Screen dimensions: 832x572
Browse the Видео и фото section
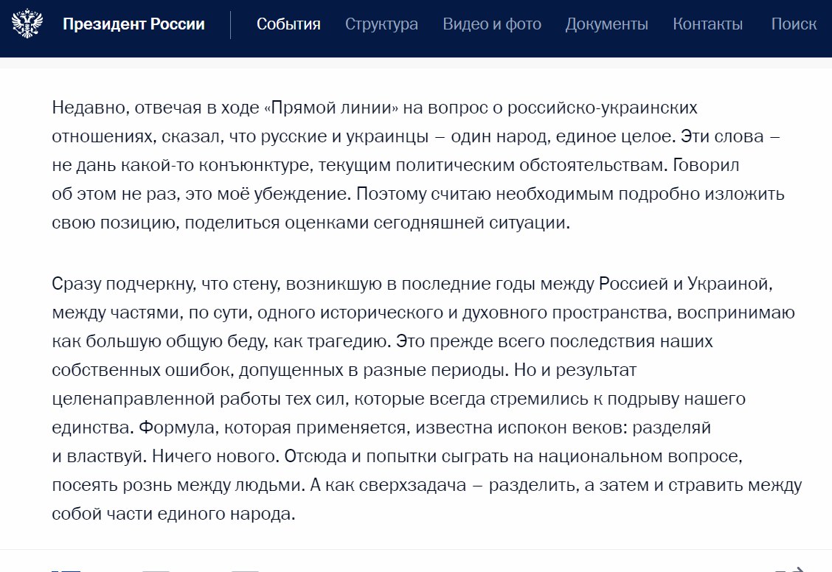[492, 24]
